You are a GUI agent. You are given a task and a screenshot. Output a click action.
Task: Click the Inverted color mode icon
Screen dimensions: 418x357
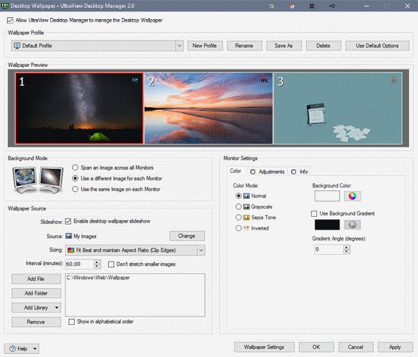point(246,228)
